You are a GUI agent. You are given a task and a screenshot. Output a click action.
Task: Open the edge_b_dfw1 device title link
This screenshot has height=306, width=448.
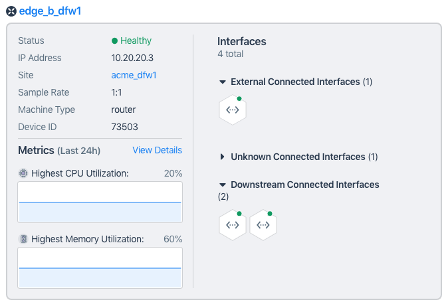[50, 11]
